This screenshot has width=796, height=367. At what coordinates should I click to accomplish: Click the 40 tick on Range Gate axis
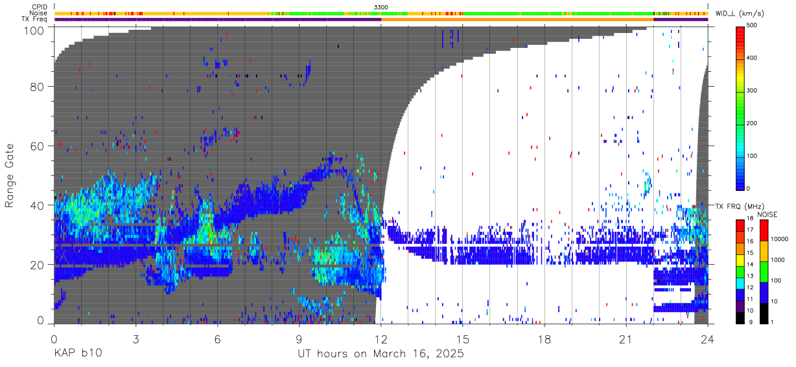pyautogui.click(x=37, y=205)
